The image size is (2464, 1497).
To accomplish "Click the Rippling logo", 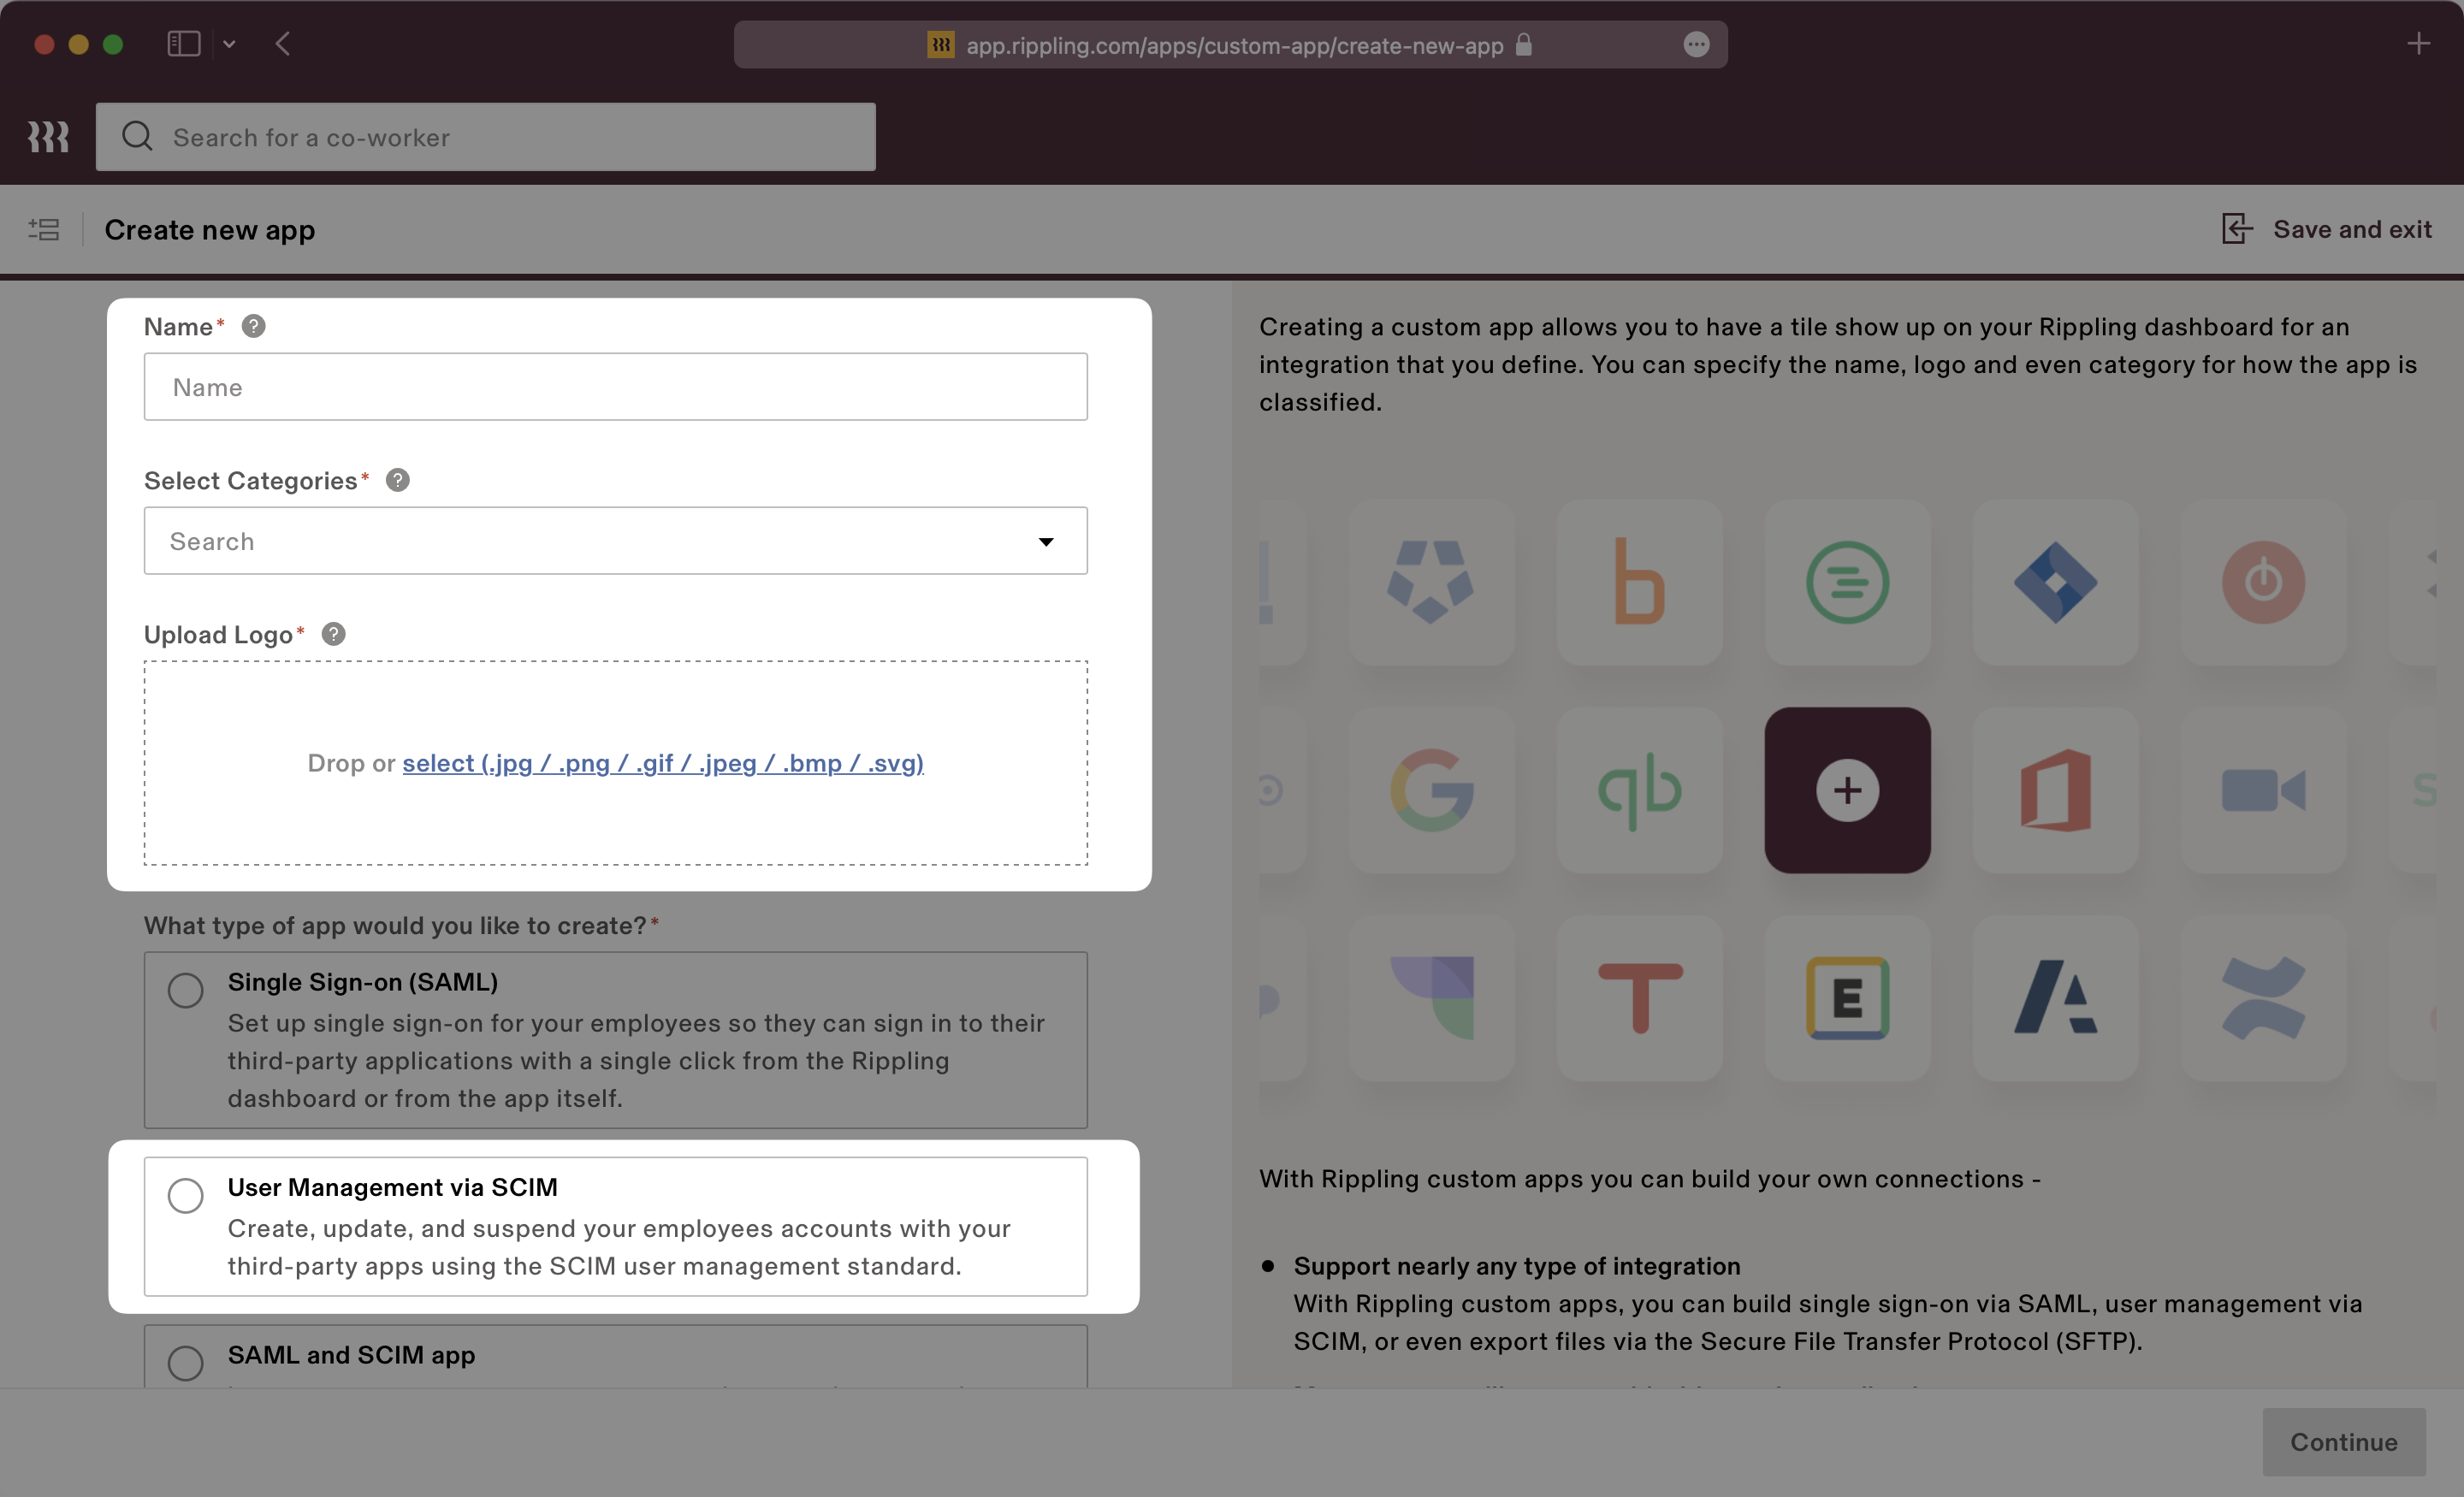I will (x=47, y=137).
